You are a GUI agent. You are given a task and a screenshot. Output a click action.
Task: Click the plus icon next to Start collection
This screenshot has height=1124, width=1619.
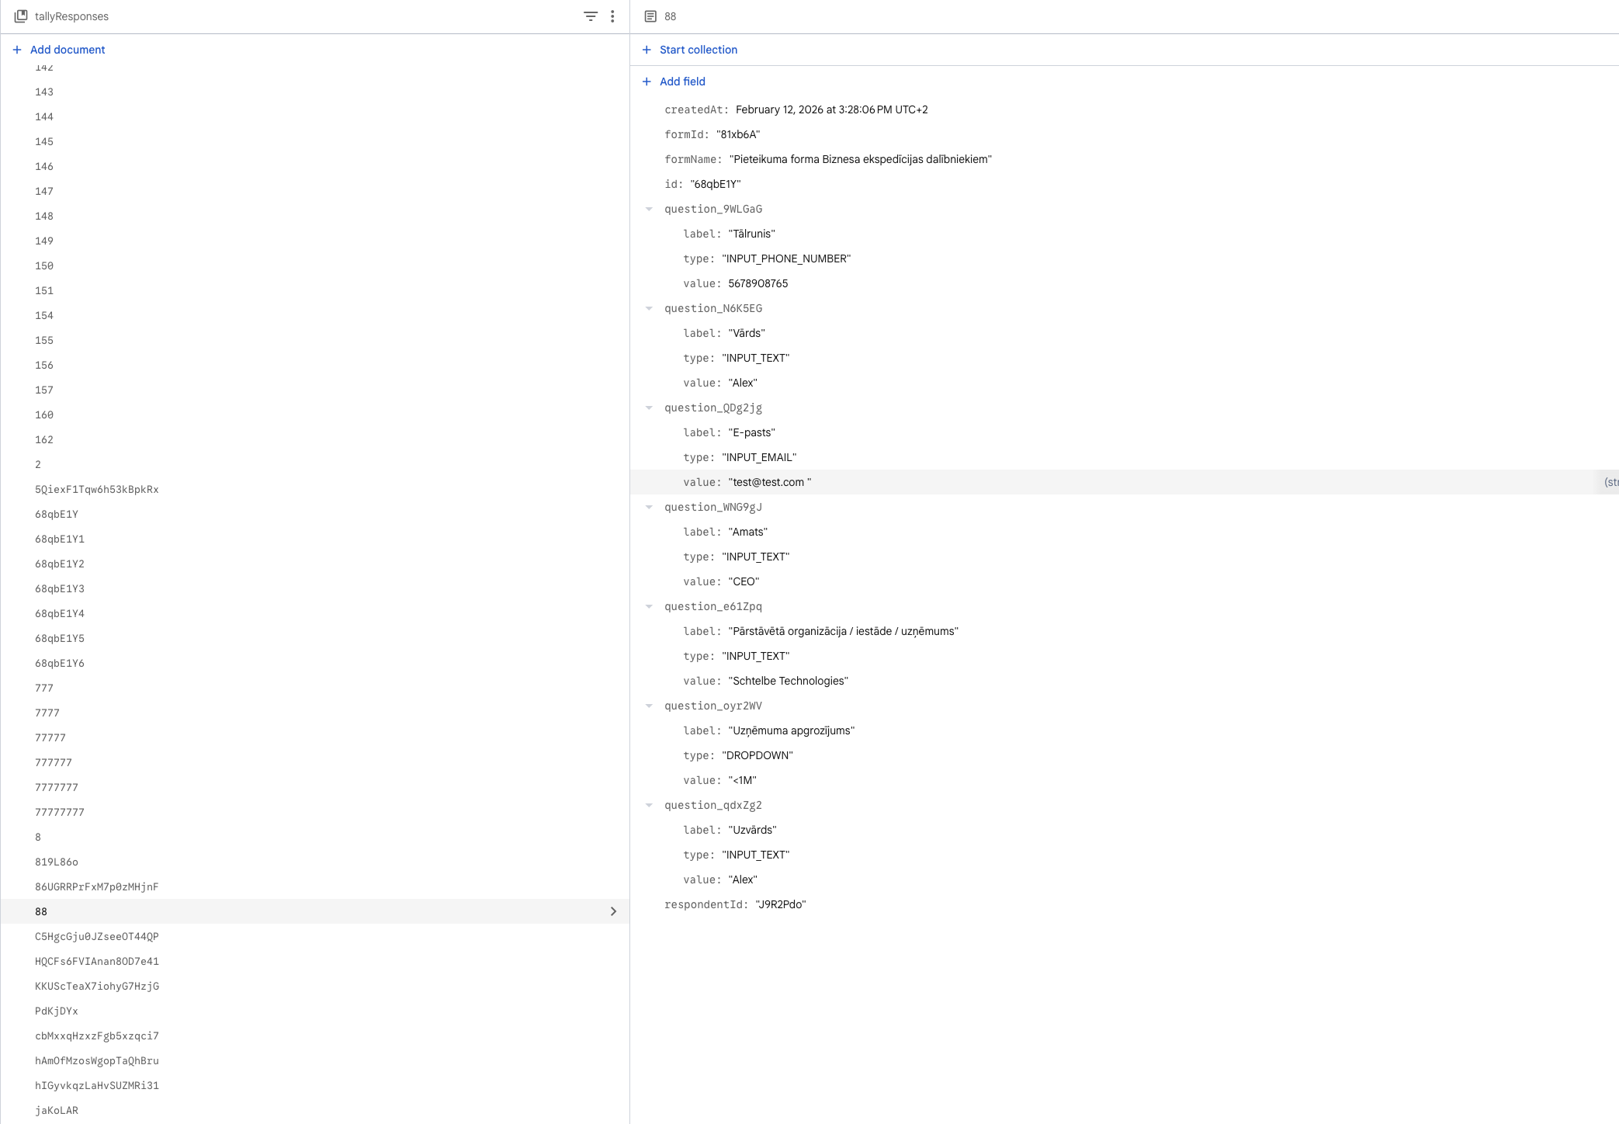647,50
